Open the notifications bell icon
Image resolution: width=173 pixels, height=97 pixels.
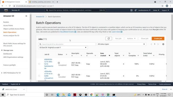pyautogui.click(x=135, y=10)
